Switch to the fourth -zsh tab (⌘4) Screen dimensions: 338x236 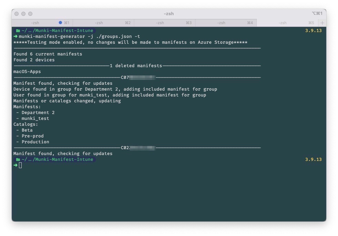226,23
